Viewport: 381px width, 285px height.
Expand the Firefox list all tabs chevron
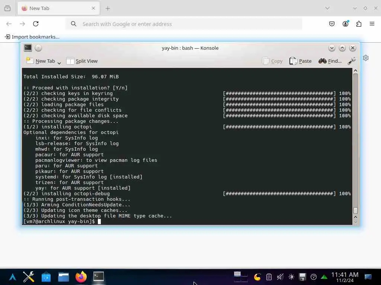(327, 8)
